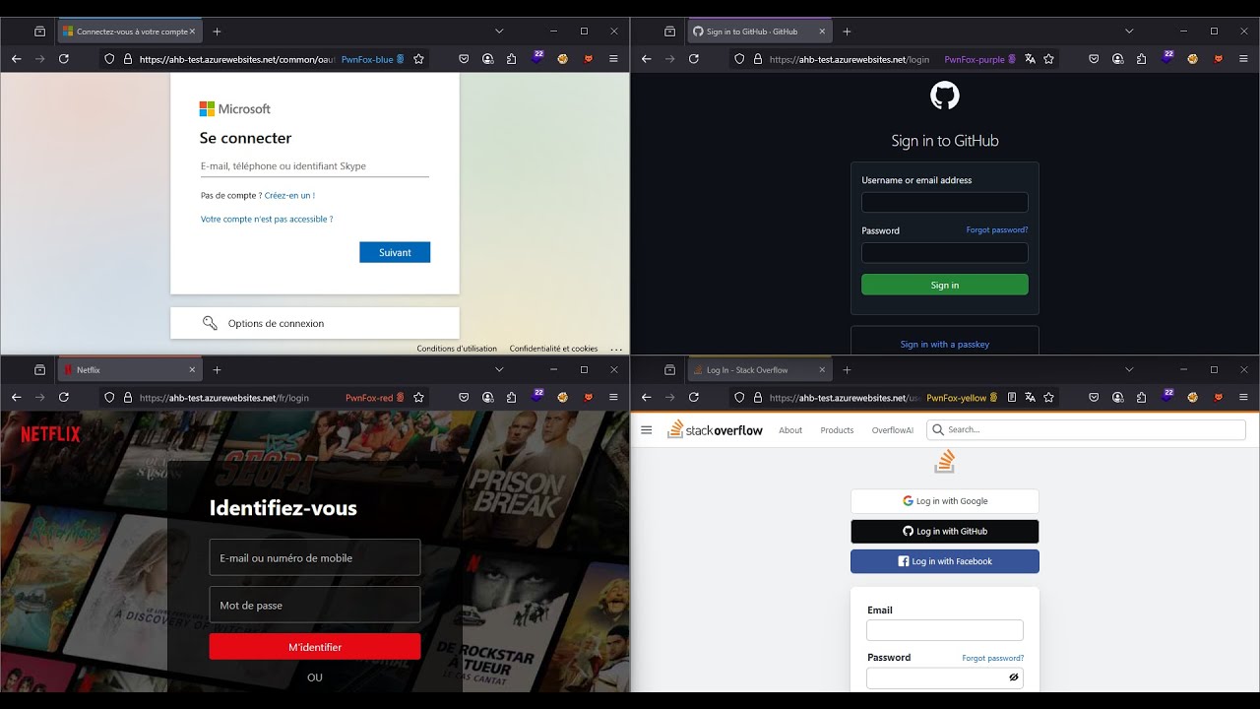This screenshot has height=709, width=1260.
Task: Focus the Netflix 'Mot de passe' field
Action: (x=315, y=605)
